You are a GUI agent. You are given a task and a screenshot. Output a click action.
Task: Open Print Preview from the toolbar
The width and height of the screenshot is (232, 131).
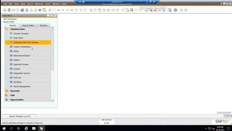(4, 10)
